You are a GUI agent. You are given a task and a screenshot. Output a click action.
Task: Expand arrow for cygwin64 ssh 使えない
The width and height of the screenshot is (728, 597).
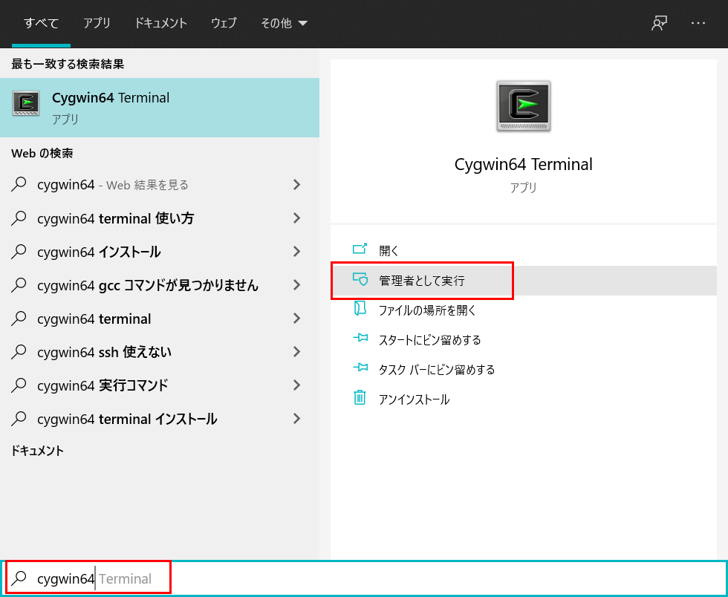(296, 352)
